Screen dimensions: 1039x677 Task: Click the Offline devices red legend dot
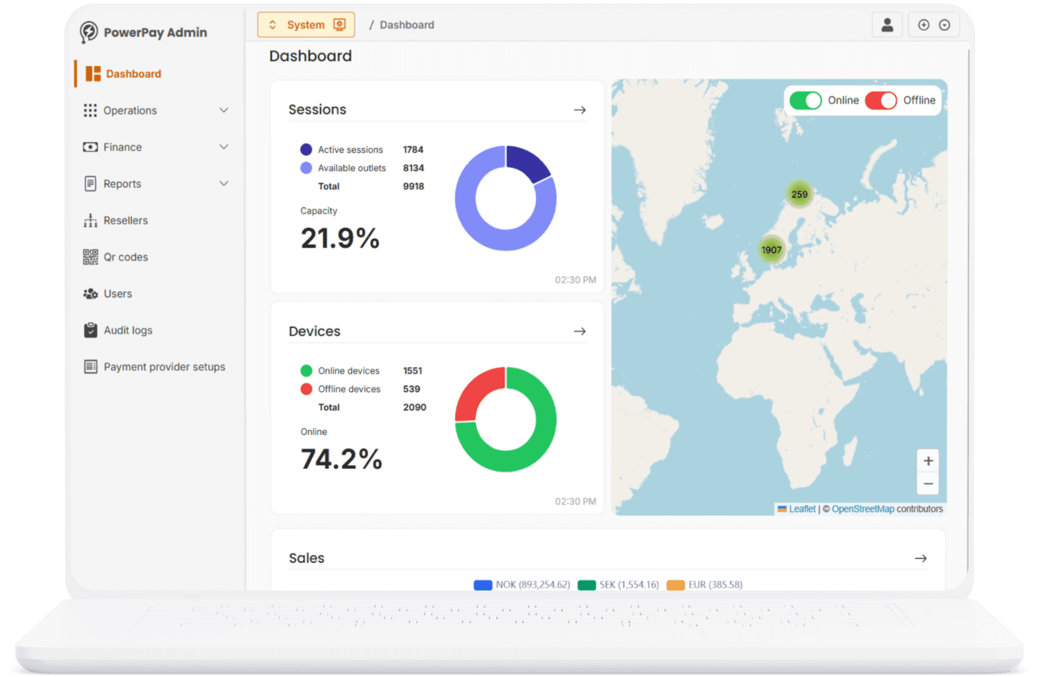[x=306, y=389]
